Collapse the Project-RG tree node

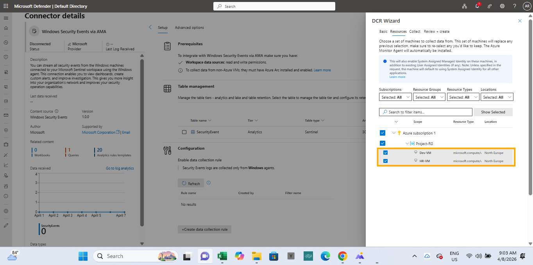407,143
